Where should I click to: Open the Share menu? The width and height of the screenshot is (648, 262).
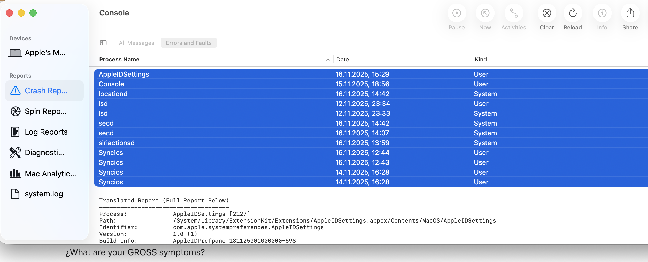tap(630, 13)
